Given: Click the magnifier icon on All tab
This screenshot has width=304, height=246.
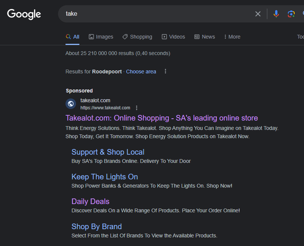Looking at the screenshot, I should 68,36.
